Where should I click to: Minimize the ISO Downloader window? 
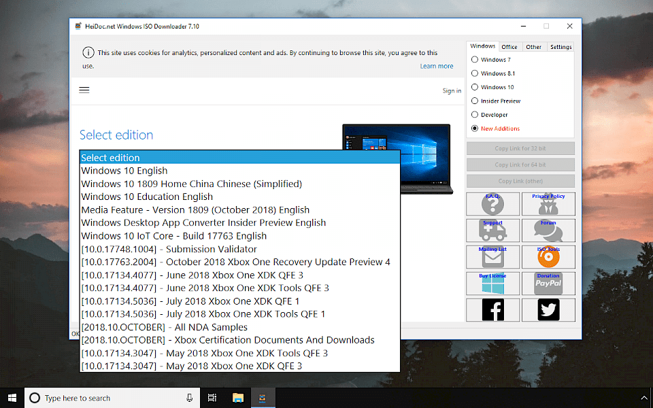coord(524,27)
